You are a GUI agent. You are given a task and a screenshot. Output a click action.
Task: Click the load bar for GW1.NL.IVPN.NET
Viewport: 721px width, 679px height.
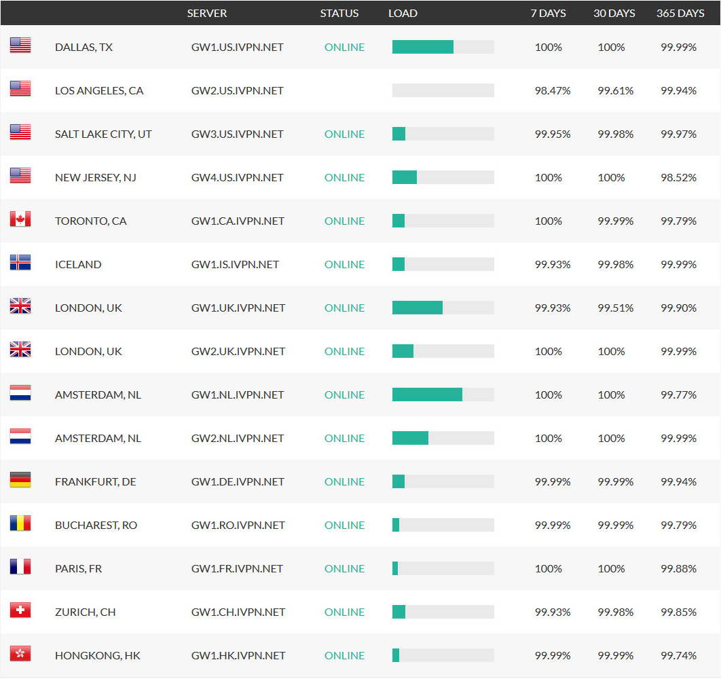[x=443, y=394]
